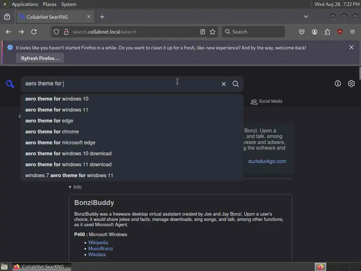Screen dimensions: 361x271
Task: Pick suggestion aero theme for windows 10 download
Action: pos(132,153)
